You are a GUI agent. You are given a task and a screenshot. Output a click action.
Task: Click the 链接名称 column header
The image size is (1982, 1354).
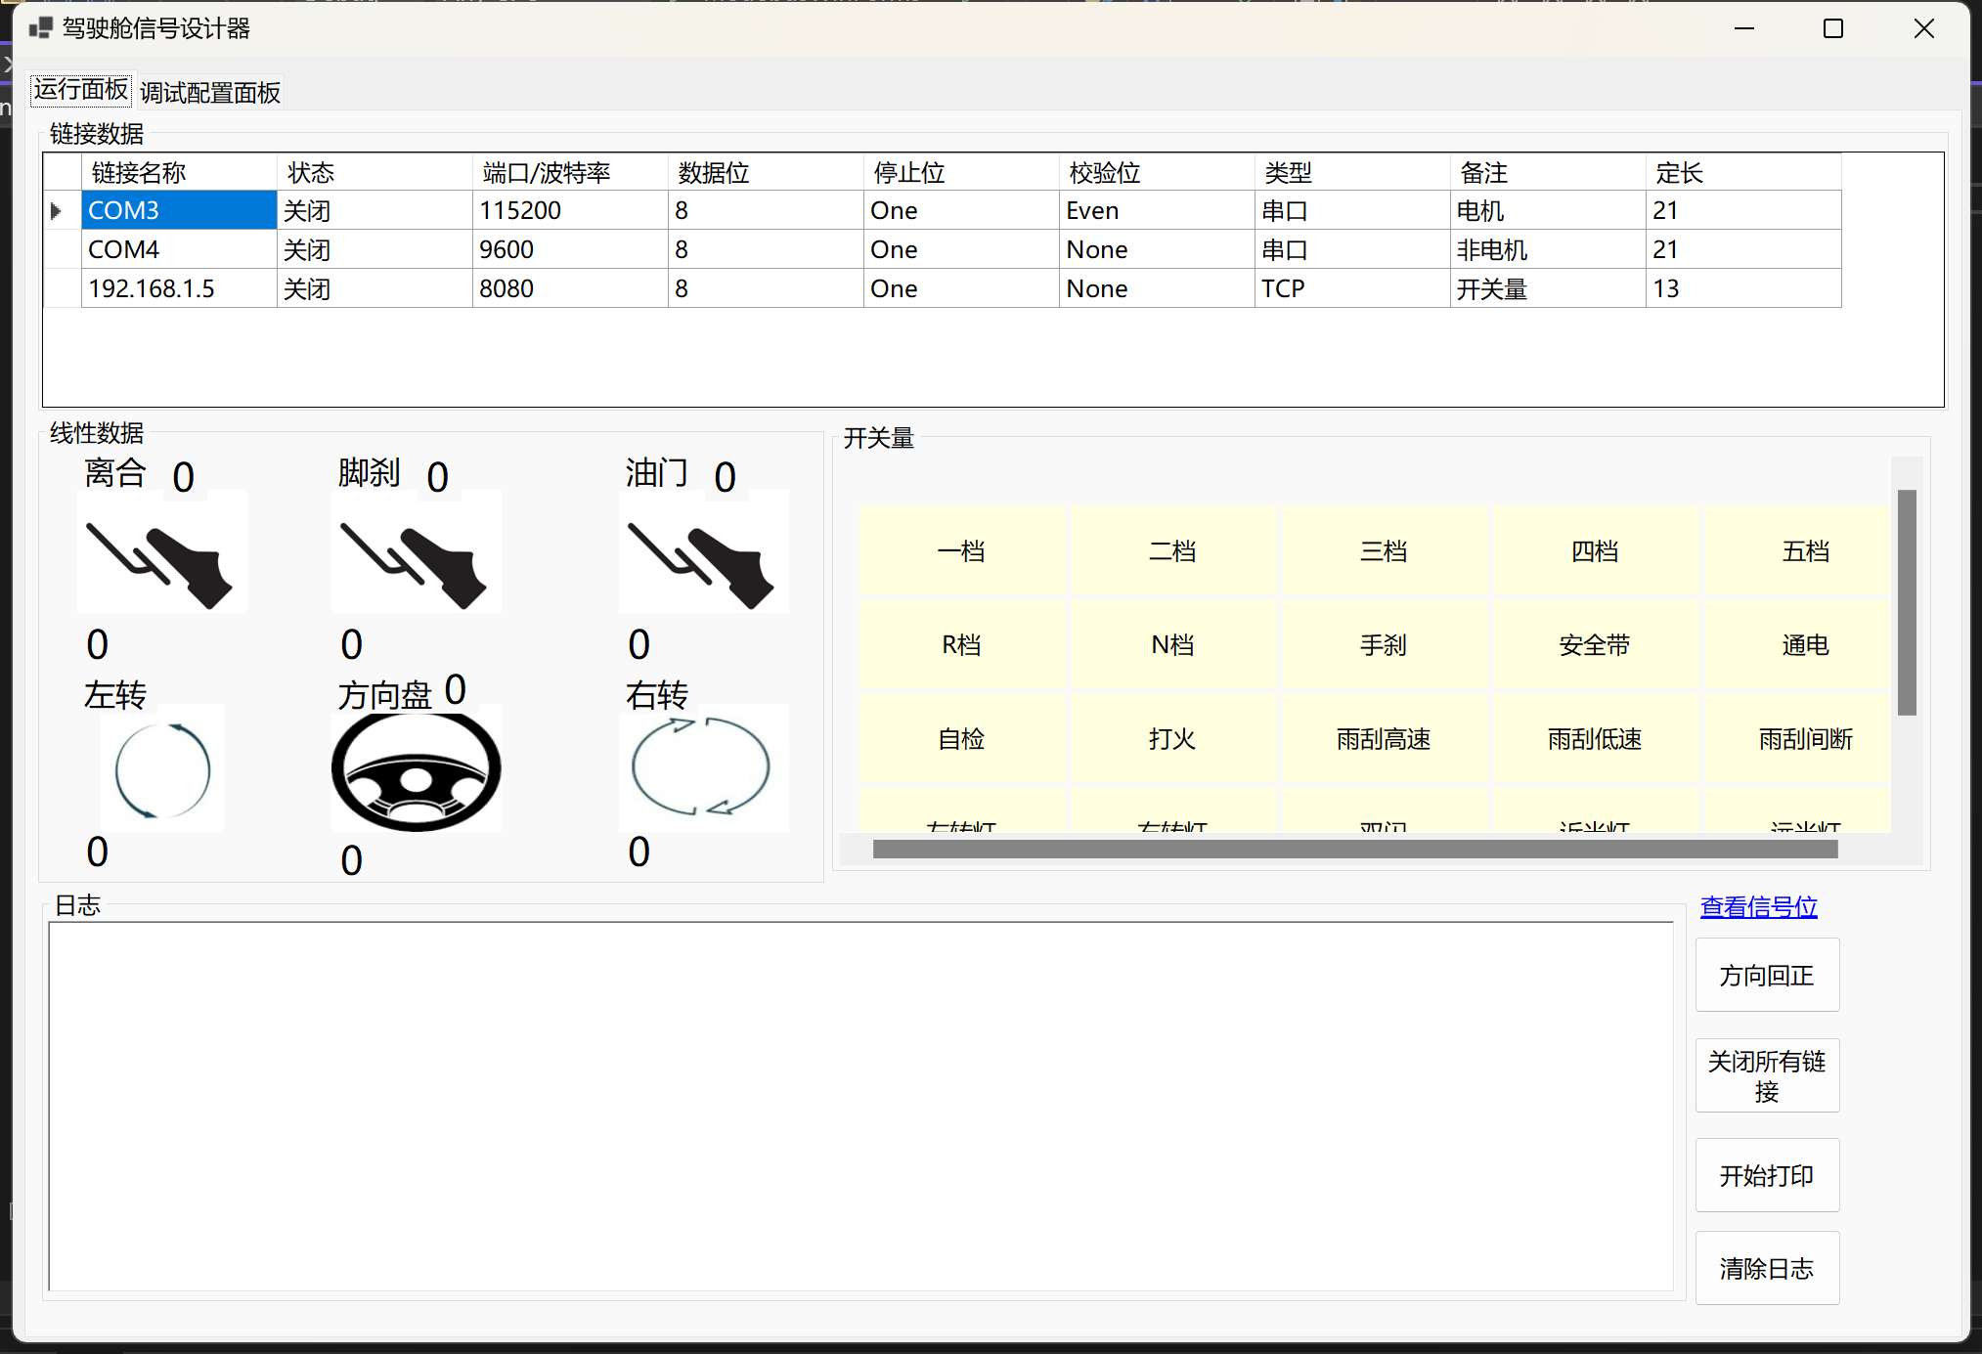pos(179,172)
